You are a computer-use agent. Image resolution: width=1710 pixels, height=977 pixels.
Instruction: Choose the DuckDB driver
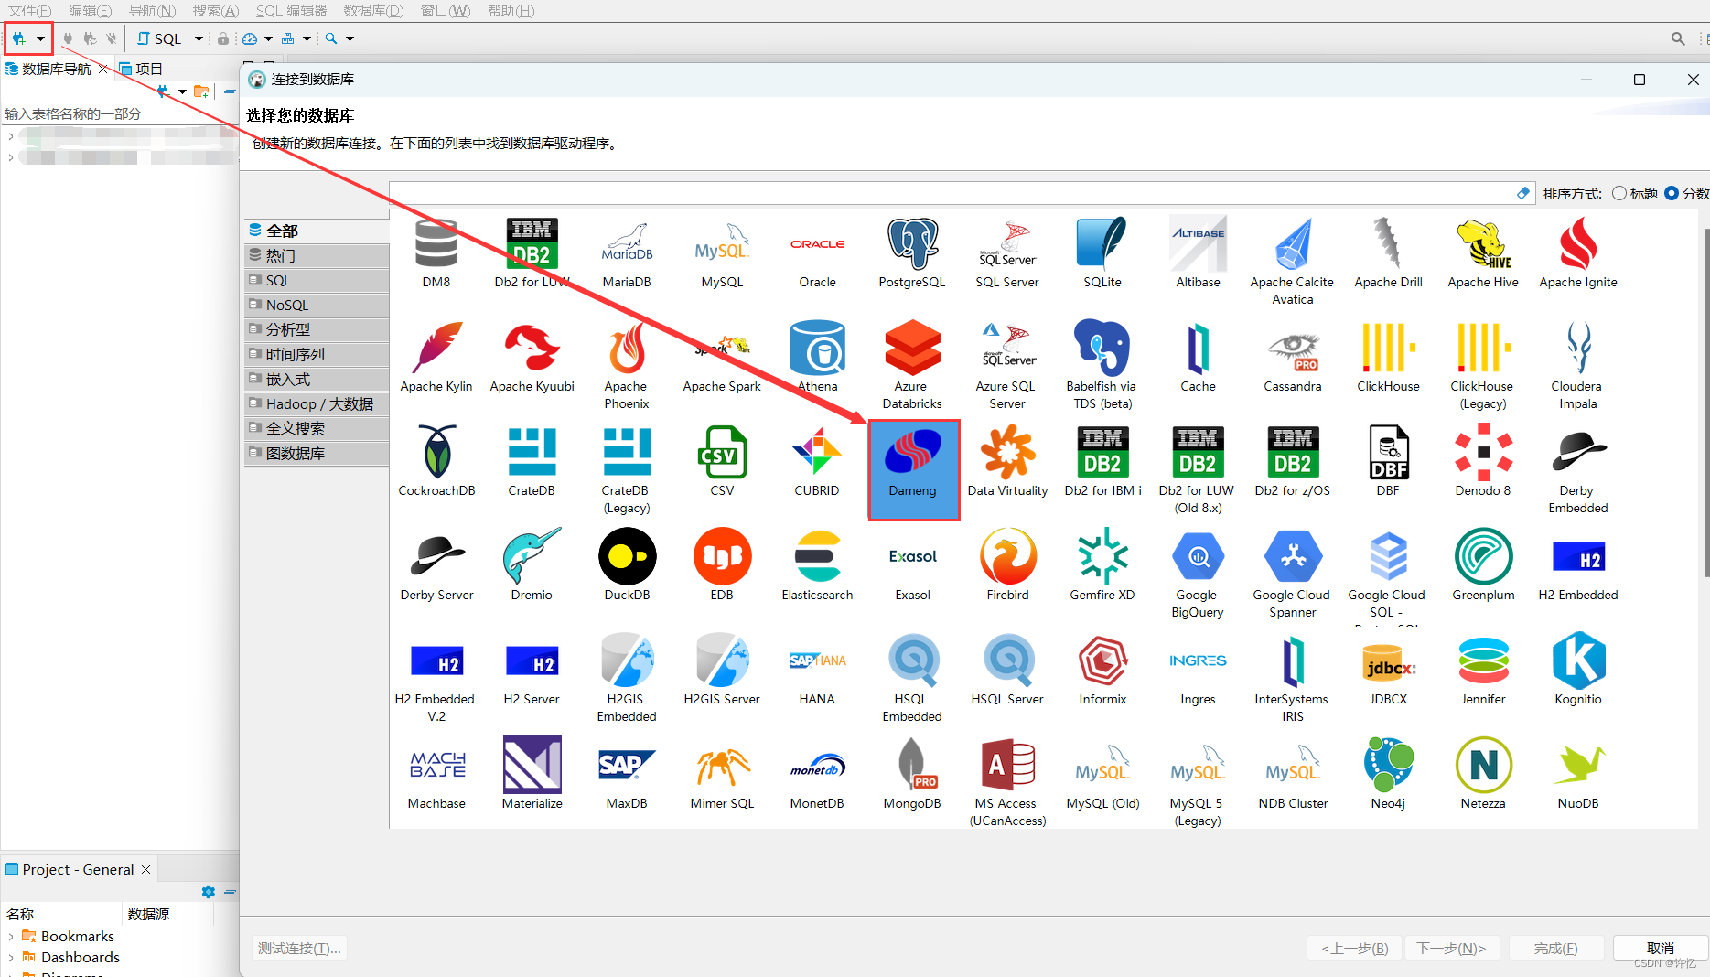pyautogui.click(x=627, y=566)
